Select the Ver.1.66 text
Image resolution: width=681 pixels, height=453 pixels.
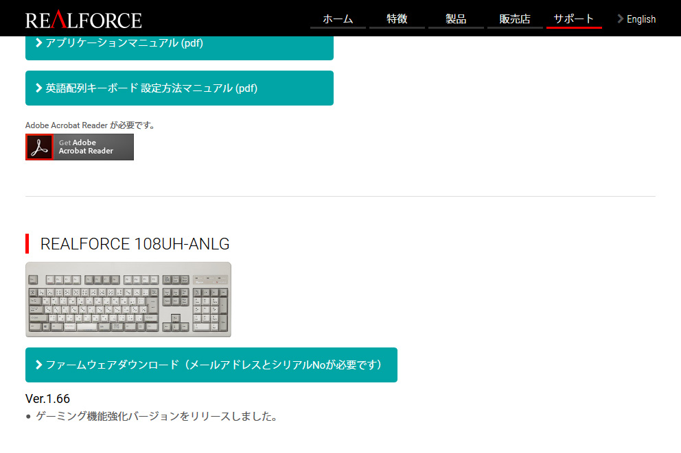pos(48,398)
